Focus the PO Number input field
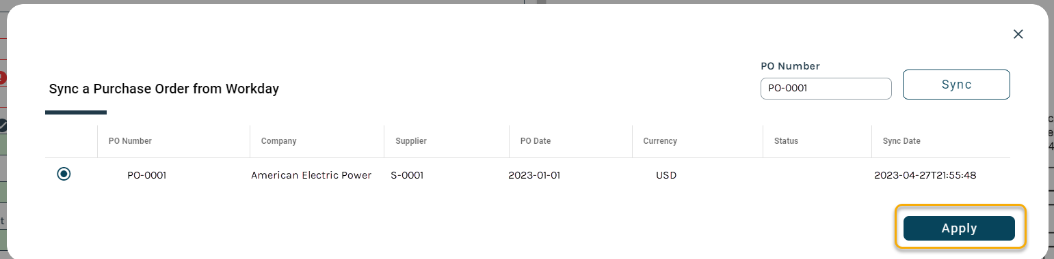 coord(826,89)
